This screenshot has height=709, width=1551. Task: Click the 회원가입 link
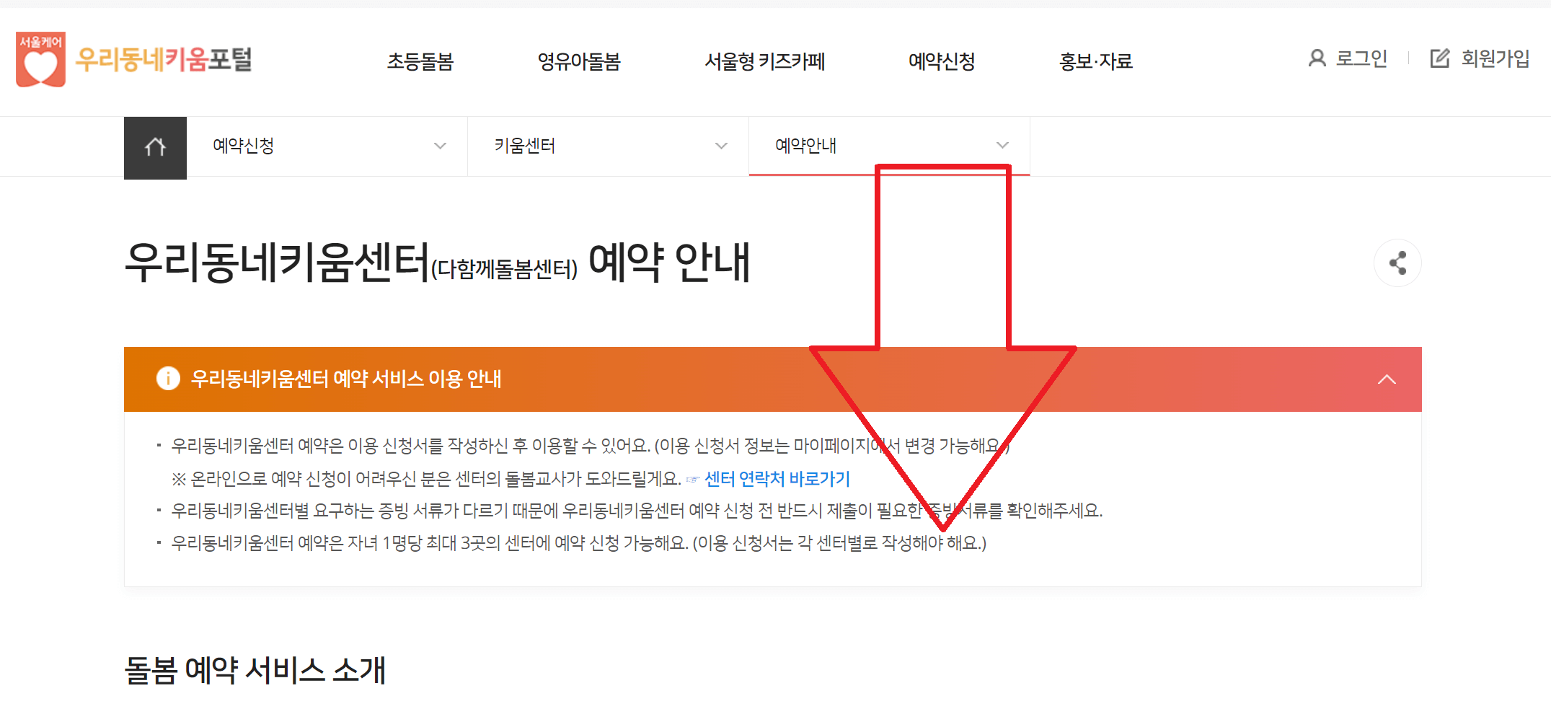click(1495, 58)
